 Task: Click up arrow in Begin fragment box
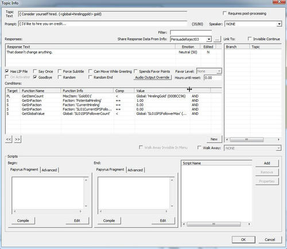tap(86, 180)
